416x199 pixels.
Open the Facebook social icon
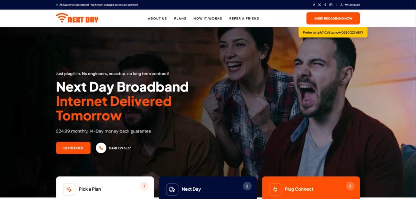[325, 5]
